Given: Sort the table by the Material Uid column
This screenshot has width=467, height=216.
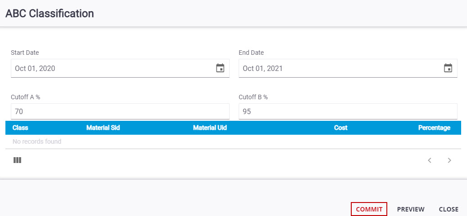Looking at the screenshot, I should click(210, 128).
